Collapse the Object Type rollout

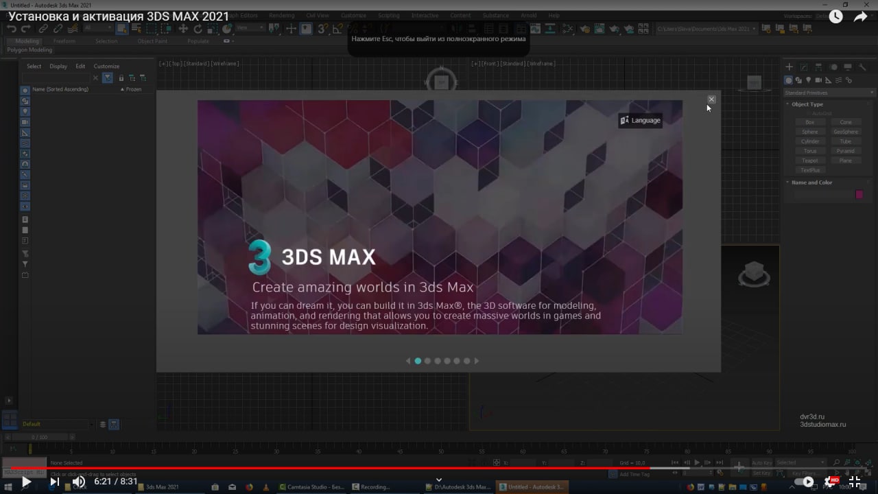pos(807,104)
